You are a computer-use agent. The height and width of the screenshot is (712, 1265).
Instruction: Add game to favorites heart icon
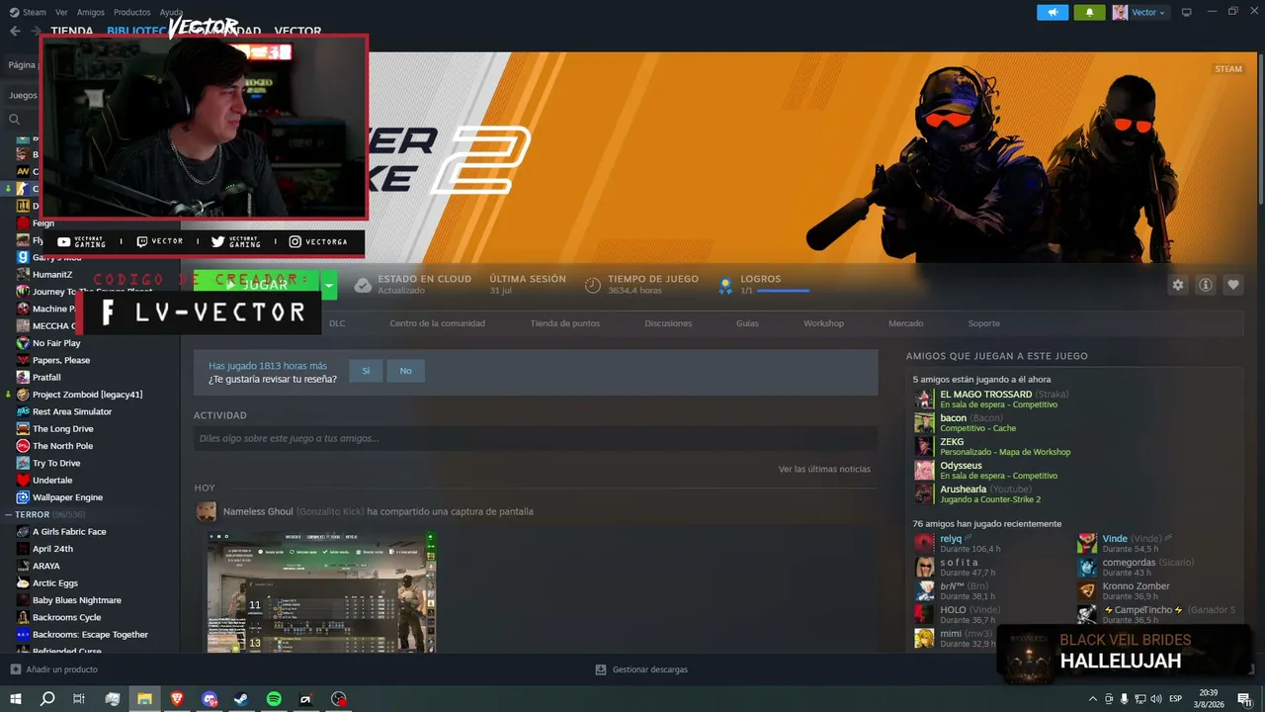1233,285
